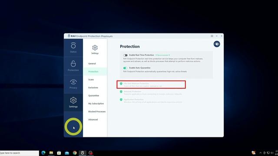Screen dimensions: 278x156
Task: Open Microsoft Store from the taskbar
Action: [59, 153]
